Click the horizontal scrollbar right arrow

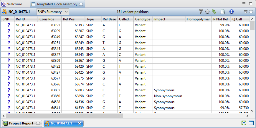247,116
